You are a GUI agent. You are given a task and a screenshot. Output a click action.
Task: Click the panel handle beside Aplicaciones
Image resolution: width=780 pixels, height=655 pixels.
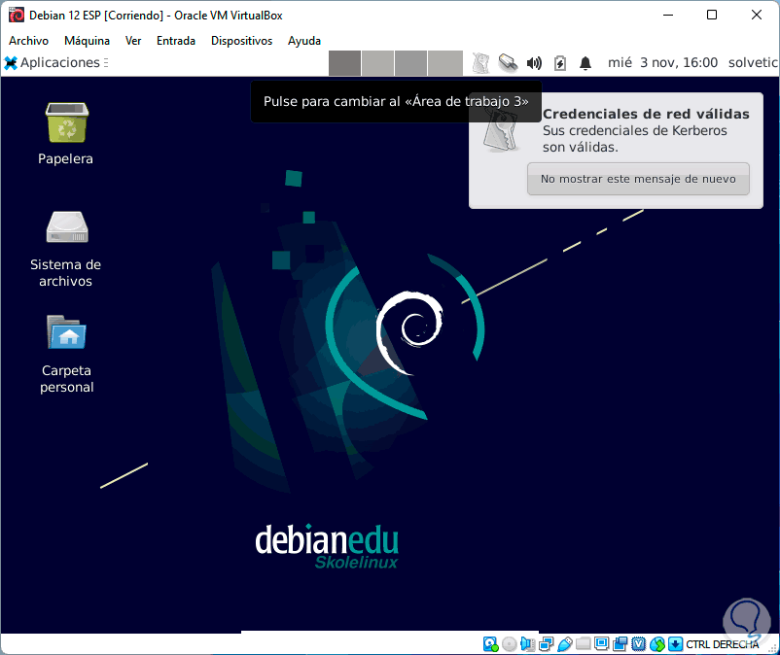pos(106,62)
